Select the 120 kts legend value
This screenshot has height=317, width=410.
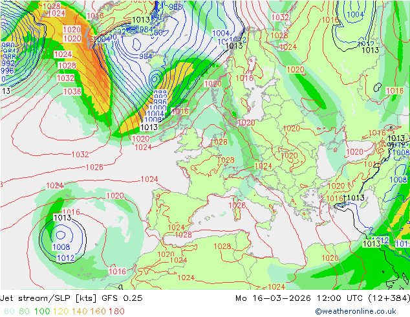(x=61, y=311)
